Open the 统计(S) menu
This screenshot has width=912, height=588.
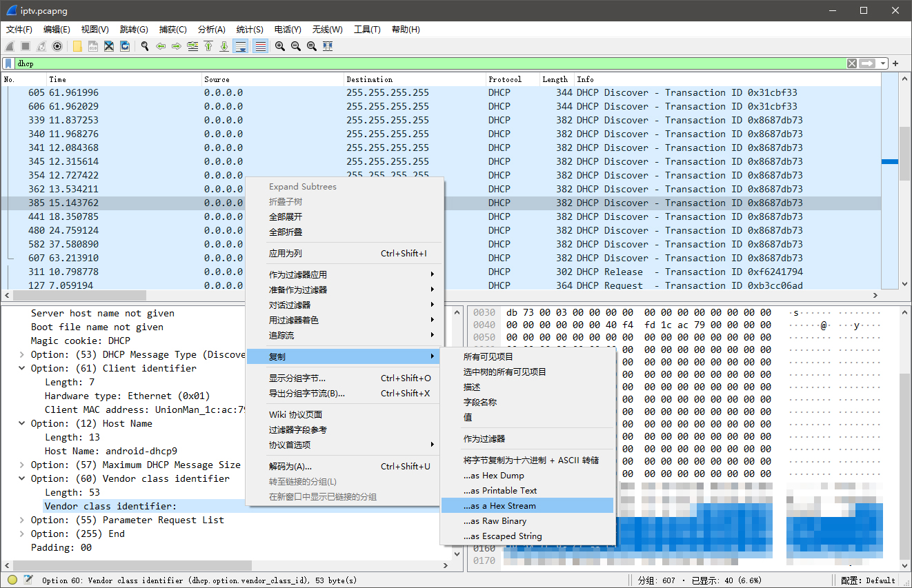point(249,30)
